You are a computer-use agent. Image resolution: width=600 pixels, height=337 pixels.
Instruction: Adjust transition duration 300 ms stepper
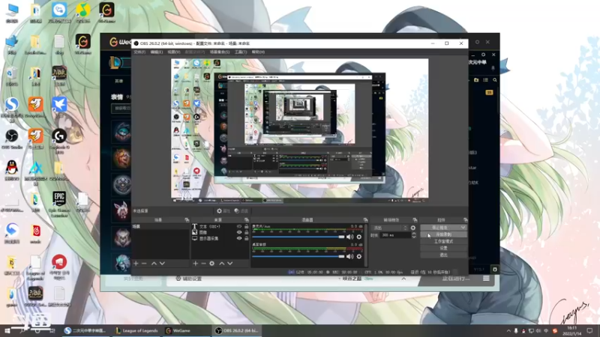tap(414, 235)
